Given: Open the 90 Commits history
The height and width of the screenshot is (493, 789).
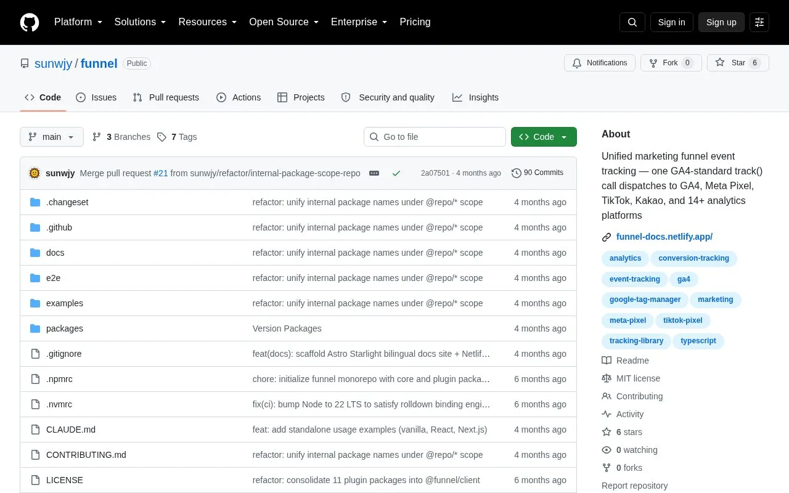Looking at the screenshot, I should tap(538, 173).
